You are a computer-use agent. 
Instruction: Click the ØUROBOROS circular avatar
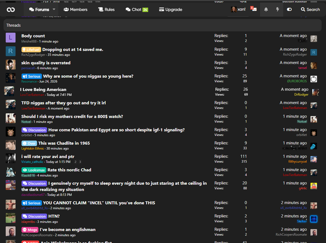tap(314, 79)
